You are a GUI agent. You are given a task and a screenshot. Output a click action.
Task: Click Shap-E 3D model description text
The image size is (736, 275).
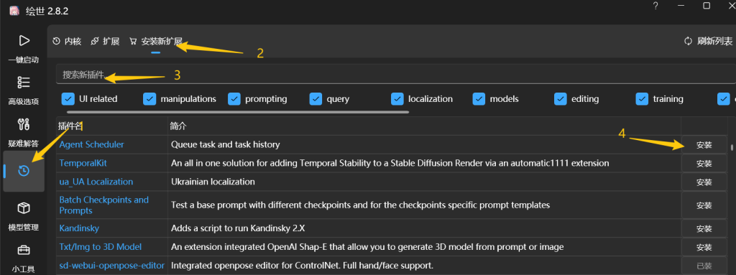point(367,247)
